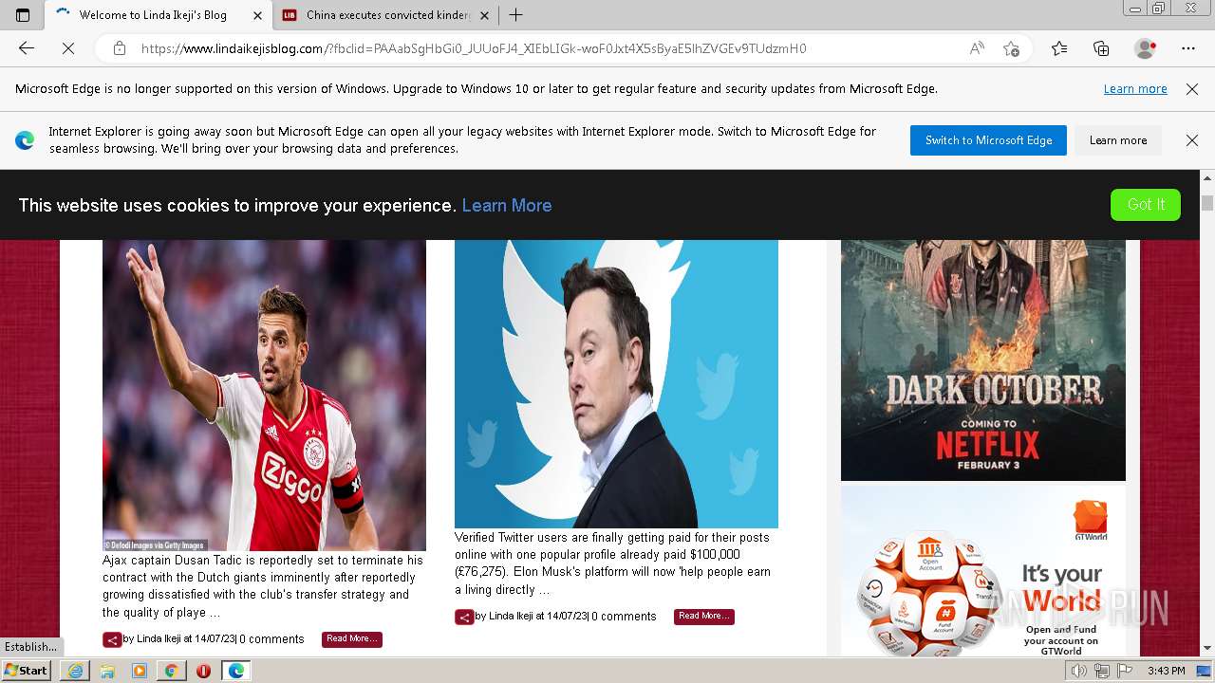
Task: Select Microsoft Edge taskbar button
Action: click(x=235, y=671)
